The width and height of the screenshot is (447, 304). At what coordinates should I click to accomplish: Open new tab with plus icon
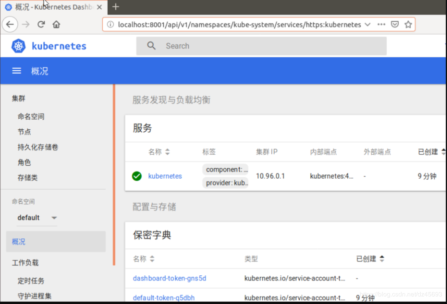coord(116,7)
